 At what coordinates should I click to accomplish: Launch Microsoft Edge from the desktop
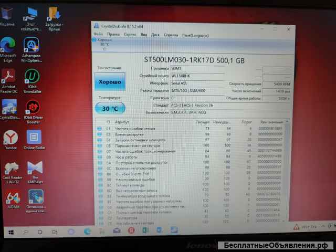click(8, 49)
